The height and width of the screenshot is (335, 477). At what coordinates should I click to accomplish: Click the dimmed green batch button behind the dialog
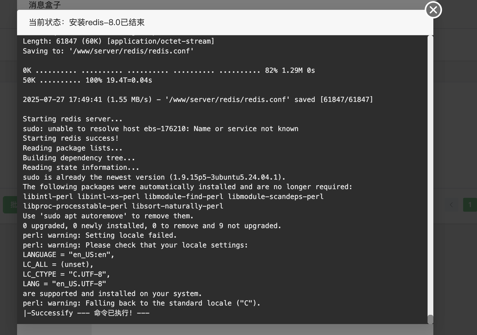[x=10, y=205]
